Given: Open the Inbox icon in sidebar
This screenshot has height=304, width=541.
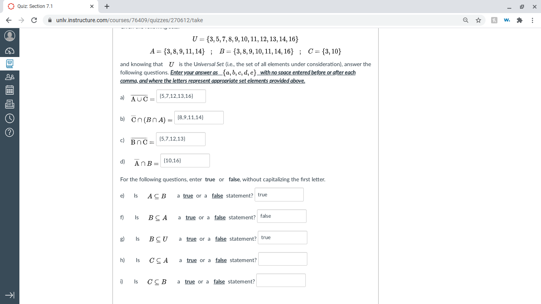Looking at the screenshot, I should click(x=10, y=104).
